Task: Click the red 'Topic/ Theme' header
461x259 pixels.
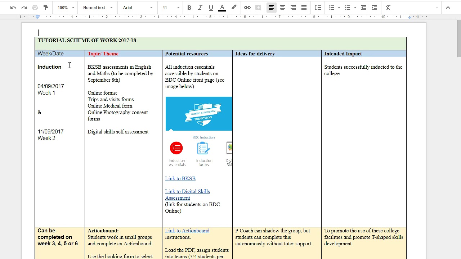Action: 103,54
